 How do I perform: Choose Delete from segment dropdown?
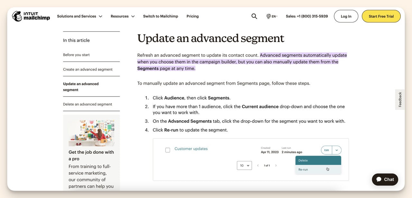point(318,160)
